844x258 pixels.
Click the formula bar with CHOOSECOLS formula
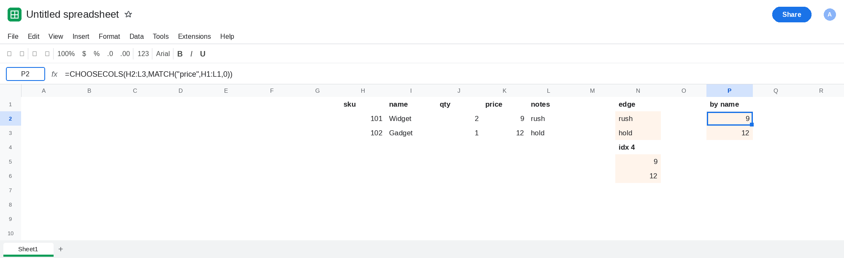(452, 74)
